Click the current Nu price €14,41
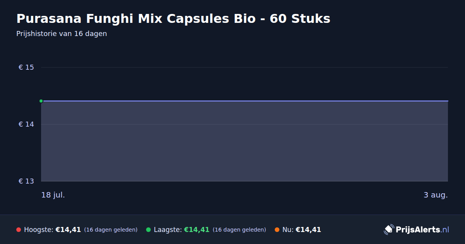The width and height of the screenshot is (465, 244). [308, 230]
